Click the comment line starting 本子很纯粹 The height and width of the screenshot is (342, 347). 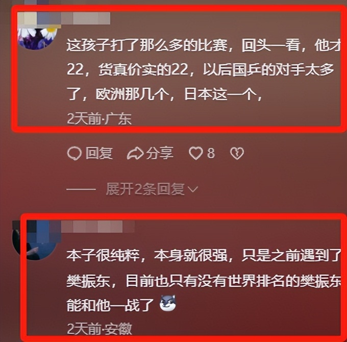click(x=204, y=256)
